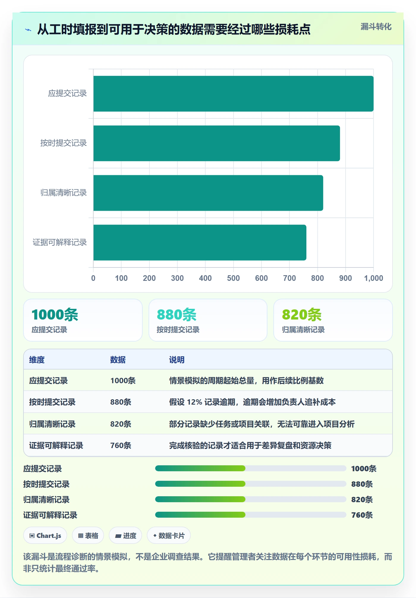Click the 证据可解释记录 cell in the table
Screen dimensions: 416x598
tap(56, 445)
